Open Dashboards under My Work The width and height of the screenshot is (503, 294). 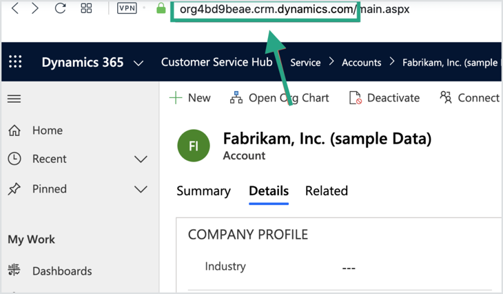[x=62, y=271]
